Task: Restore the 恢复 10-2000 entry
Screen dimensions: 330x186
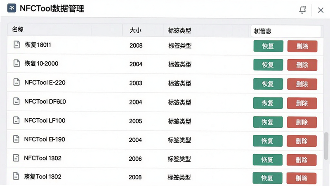Action: 268,65
